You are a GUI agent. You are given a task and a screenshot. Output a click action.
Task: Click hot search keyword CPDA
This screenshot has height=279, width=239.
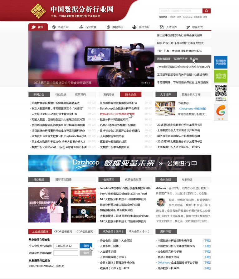coord(172,17)
